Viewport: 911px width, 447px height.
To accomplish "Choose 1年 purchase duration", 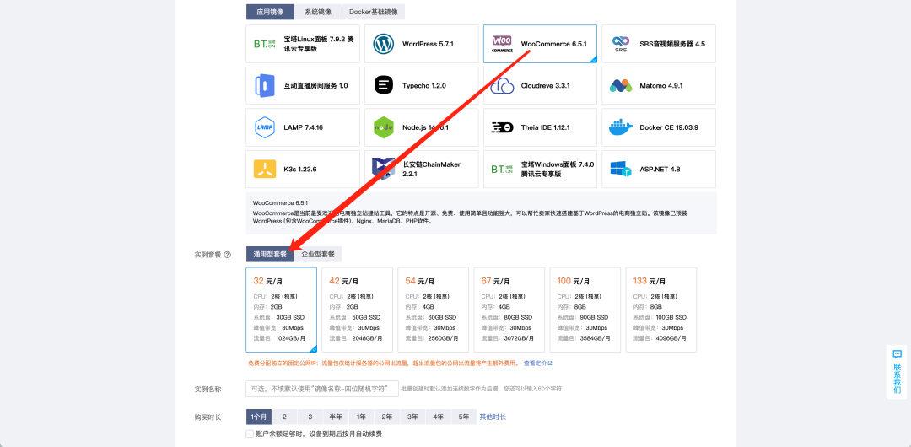I will click(x=361, y=417).
